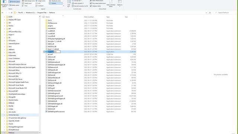Toggle the File name extensions checkbox
Viewport: 238px width, 134px height.
pyautogui.click(x=91, y=3)
